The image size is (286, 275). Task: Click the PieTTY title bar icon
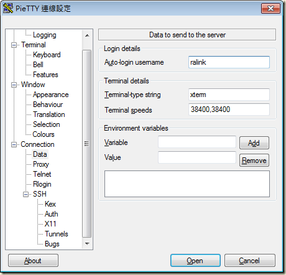click(8, 8)
